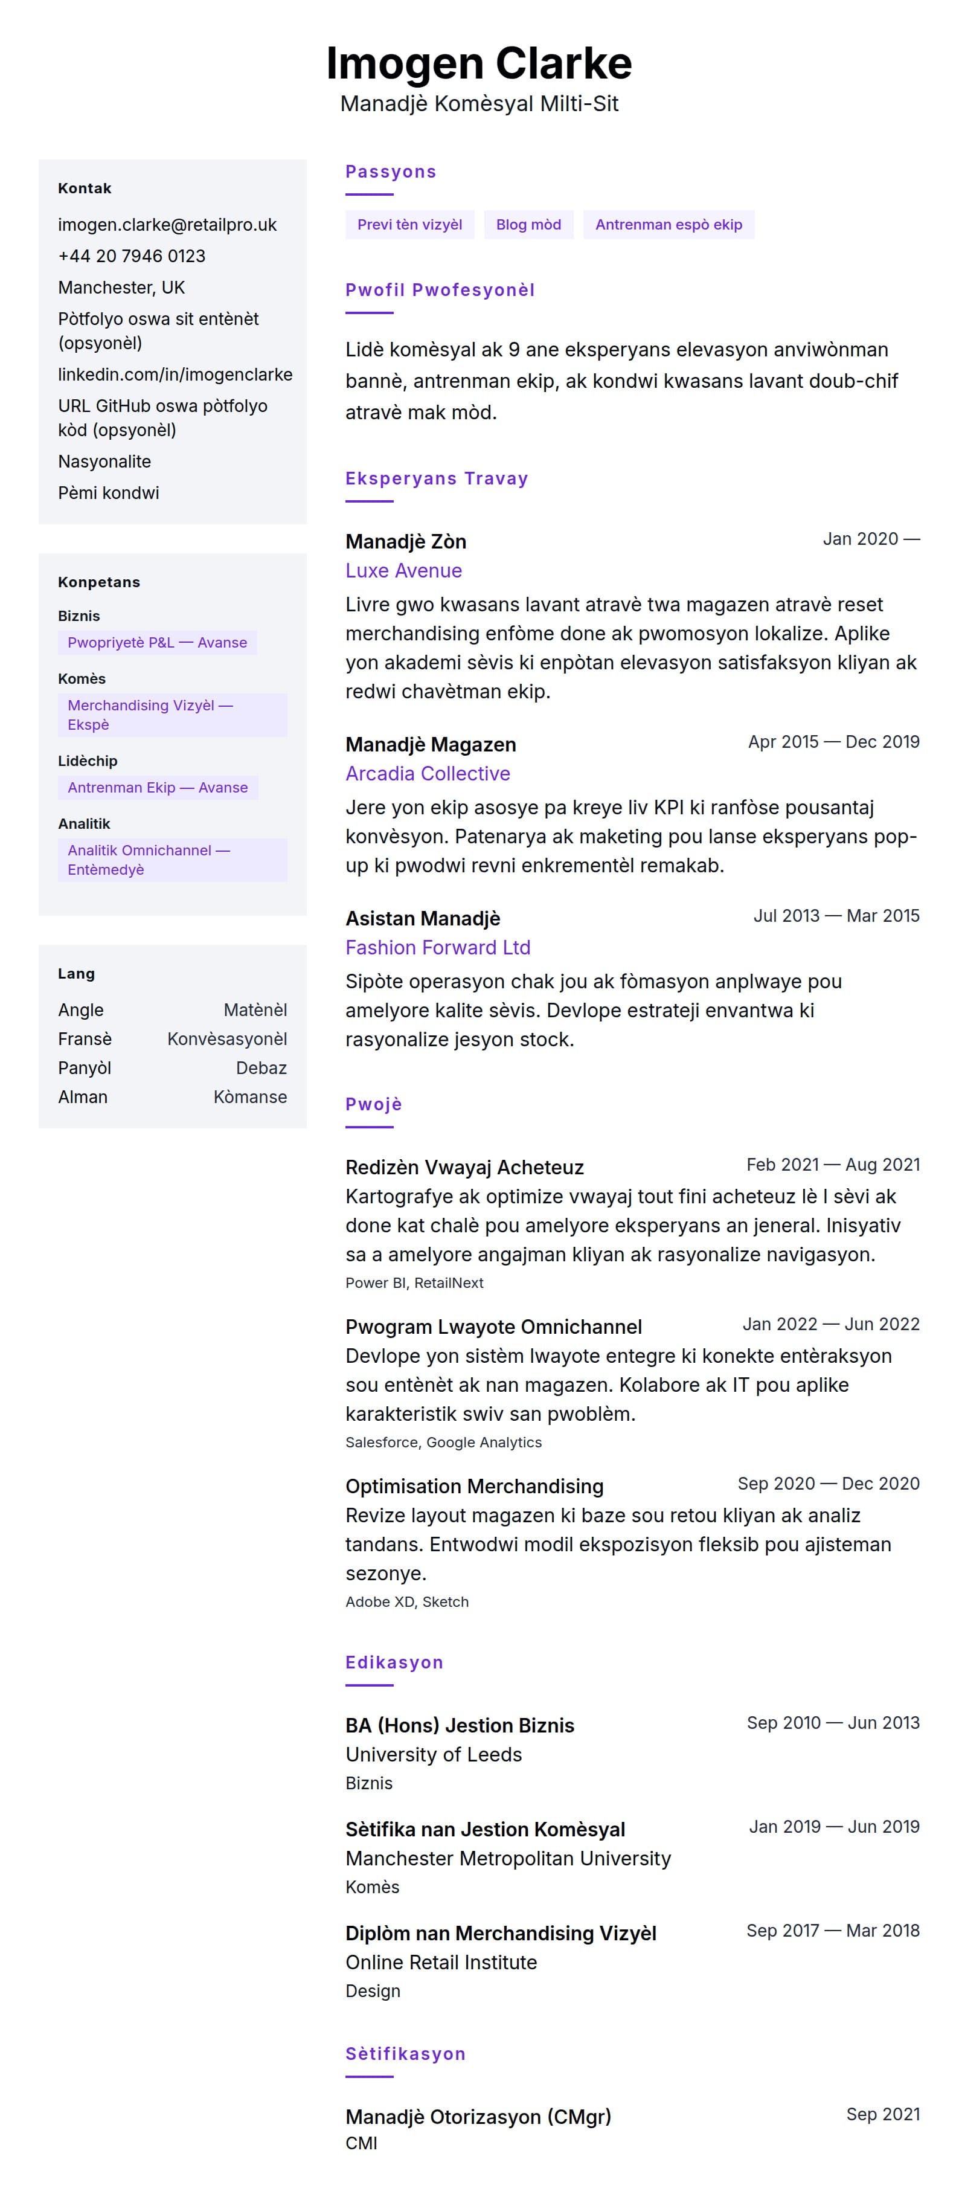Image resolution: width=959 pixels, height=2194 pixels.
Task: Click the Redizèn Vwayaj Acheteuz project title
Action: point(464,1167)
